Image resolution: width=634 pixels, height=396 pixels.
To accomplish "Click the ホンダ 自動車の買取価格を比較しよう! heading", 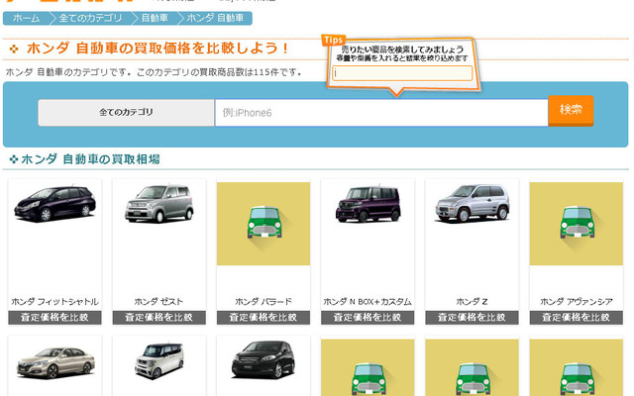I will point(158,49).
